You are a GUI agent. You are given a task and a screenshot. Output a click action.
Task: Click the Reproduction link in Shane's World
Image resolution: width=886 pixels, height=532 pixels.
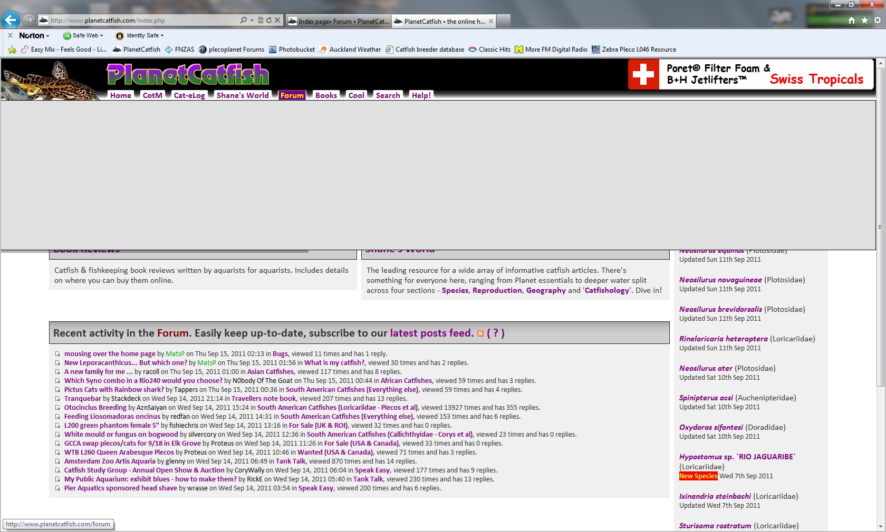coord(497,290)
